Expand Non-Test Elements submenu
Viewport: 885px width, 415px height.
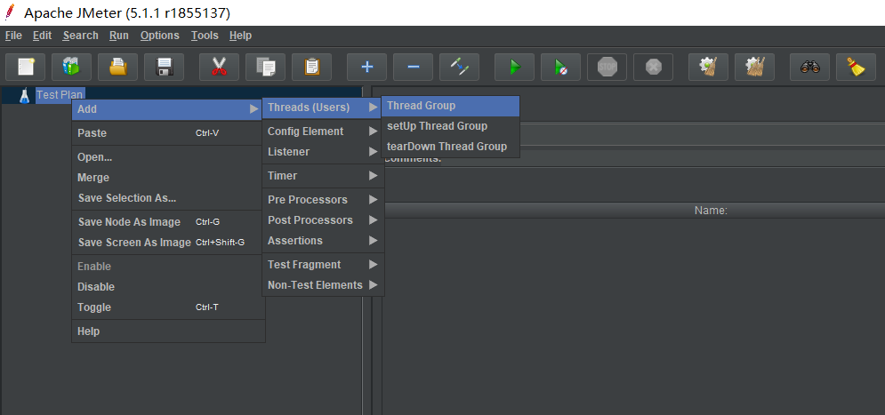323,284
